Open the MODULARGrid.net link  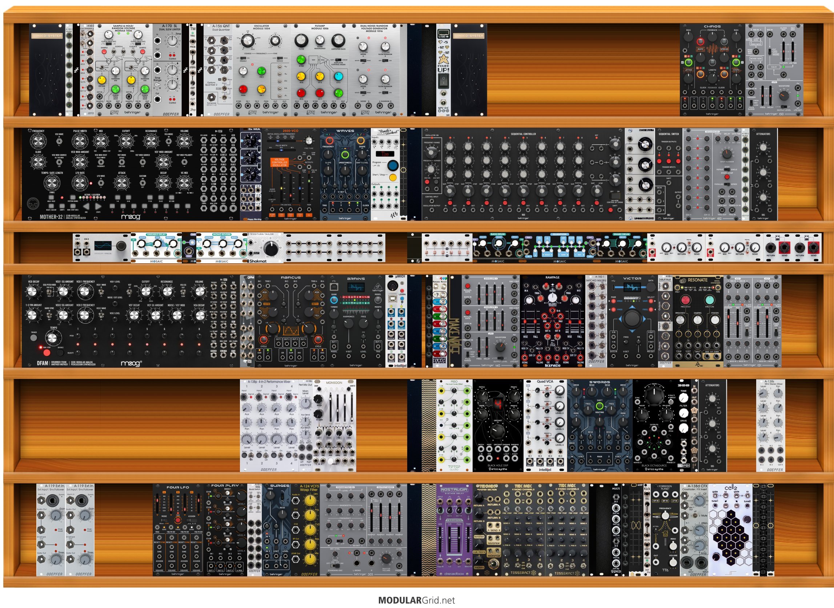416,600
